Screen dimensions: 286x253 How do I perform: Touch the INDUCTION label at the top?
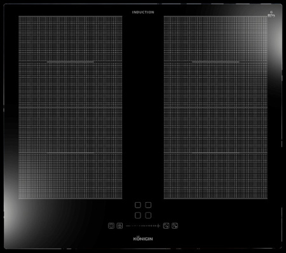[143, 12]
